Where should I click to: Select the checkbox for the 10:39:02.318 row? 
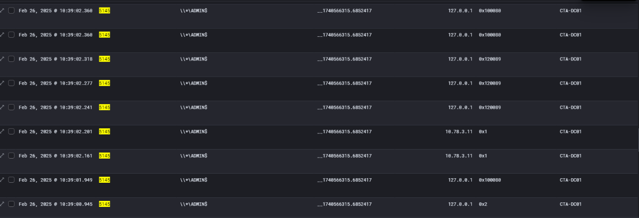[x=11, y=59]
